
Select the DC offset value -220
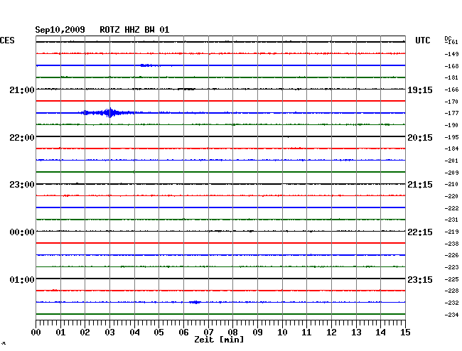click(451, 196)
